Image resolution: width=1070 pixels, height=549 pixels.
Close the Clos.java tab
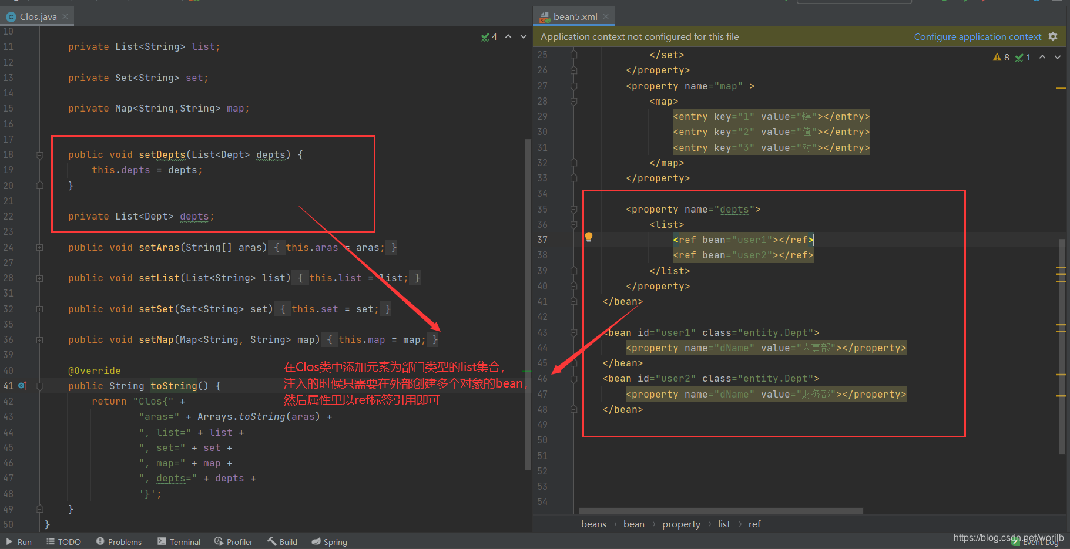(65, 16)
